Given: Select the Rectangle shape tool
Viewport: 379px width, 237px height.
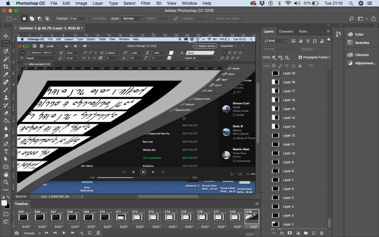Looking at the screenshot, I should 6,167.
